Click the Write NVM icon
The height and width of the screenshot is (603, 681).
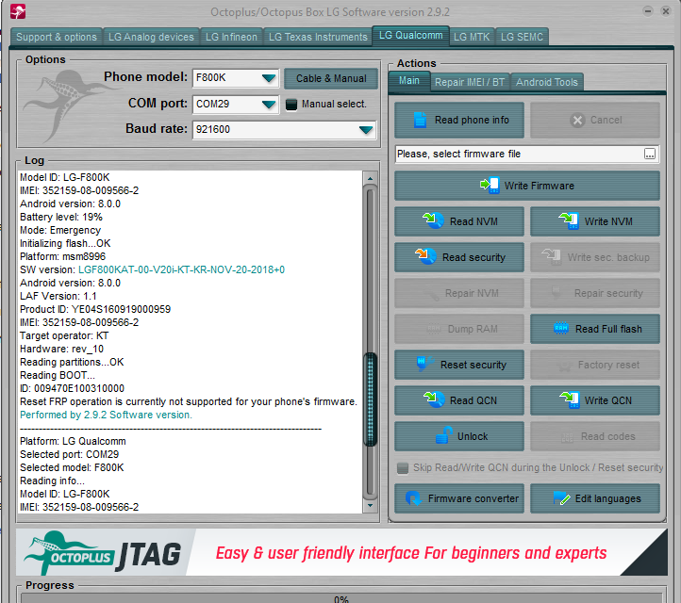click(569, 220)
